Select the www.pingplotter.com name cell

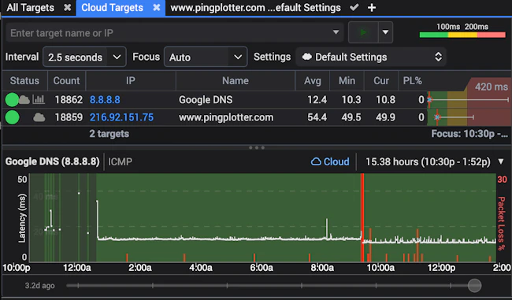pos(226,117)
